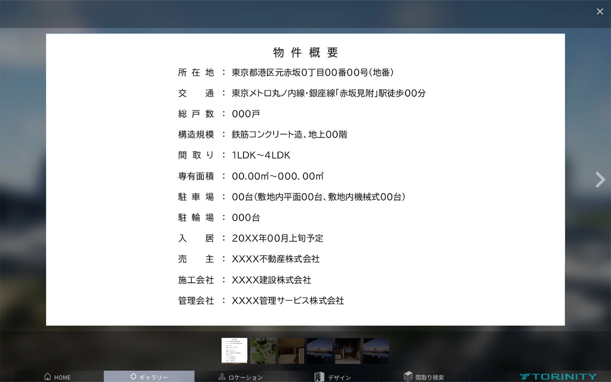The image size is (611, 382).
Task: Click the TORINITY logo
Action: tap(558, 376)
